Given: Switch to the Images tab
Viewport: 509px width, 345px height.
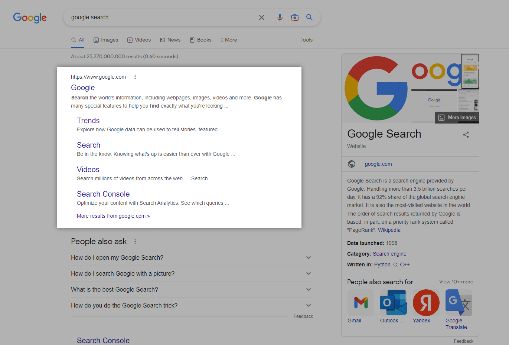Looking at the screenshot, I should click(x=106, y=40).
